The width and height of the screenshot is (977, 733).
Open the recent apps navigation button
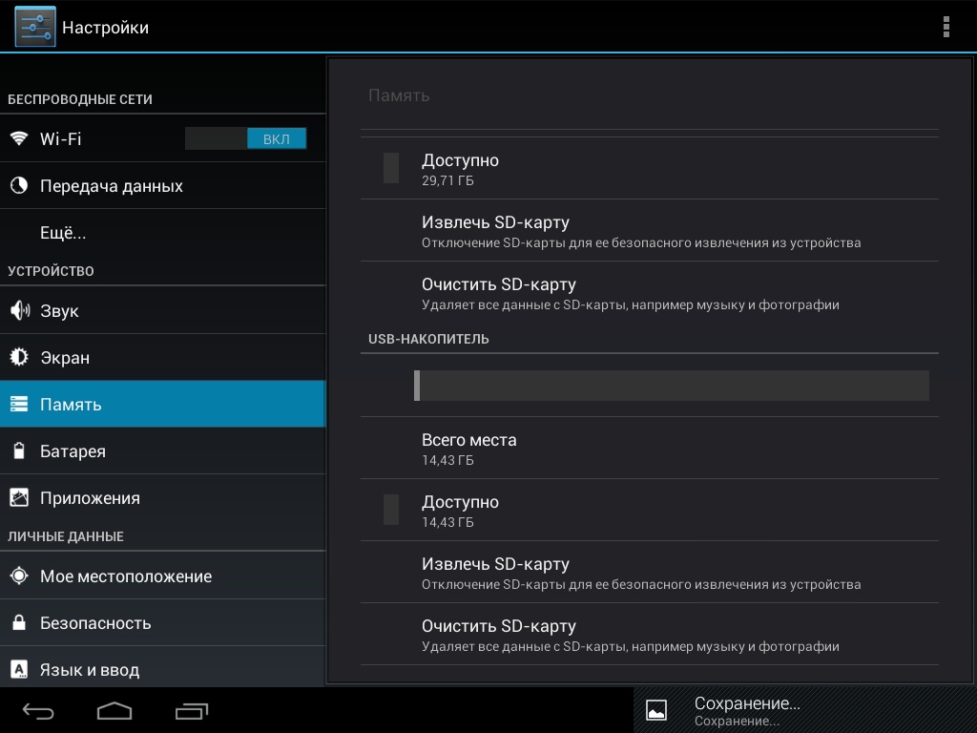coord(192,711)
